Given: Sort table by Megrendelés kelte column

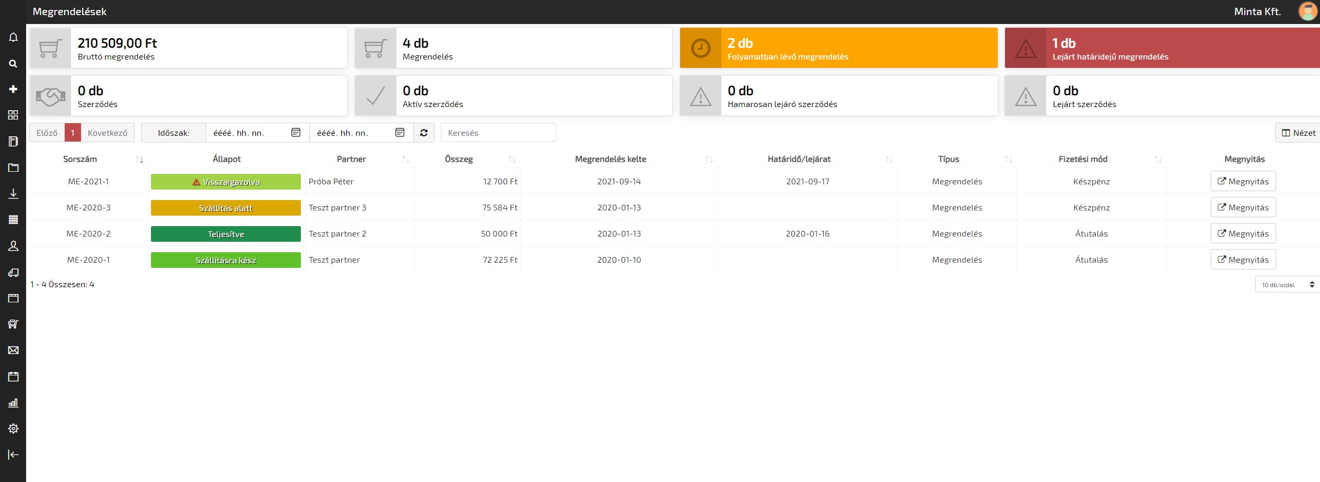Looking at the screenshot, I should (709, 159).
